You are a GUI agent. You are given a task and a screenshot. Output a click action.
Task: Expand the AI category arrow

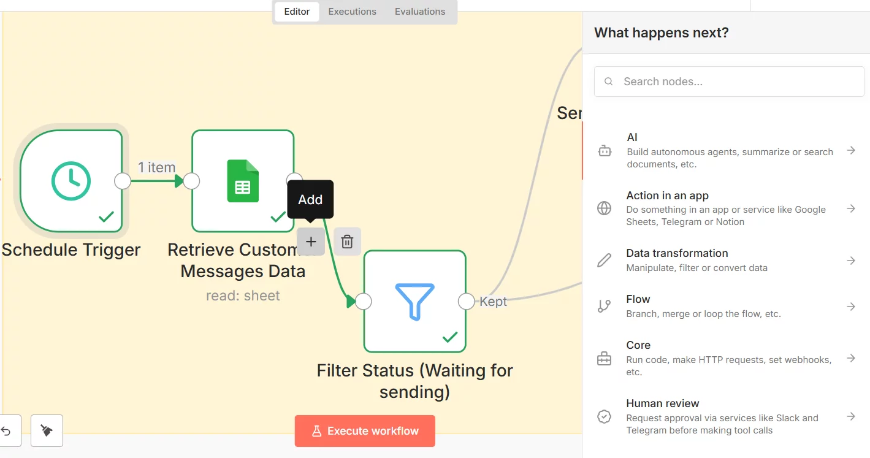tap(851, 150)
